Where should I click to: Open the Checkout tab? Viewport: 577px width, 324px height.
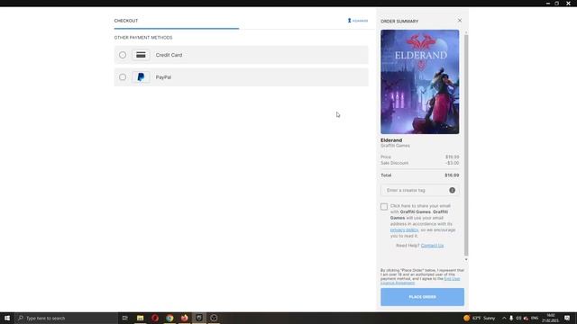(x=126, y=21)
